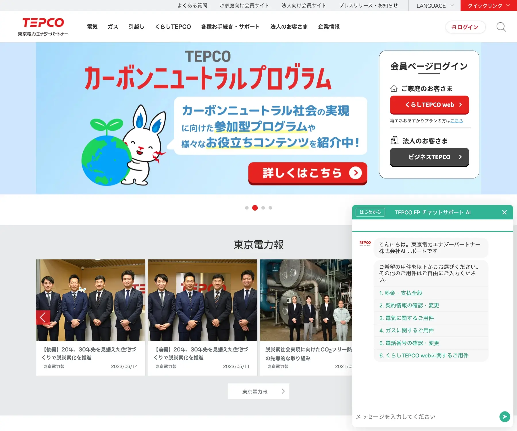Click the 詳しくはこちら banner button
The image size is (517, 431).
(x=307, y=173)
